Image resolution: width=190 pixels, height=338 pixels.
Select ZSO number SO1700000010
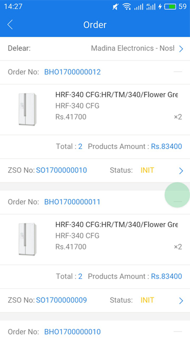coord(61,170)
